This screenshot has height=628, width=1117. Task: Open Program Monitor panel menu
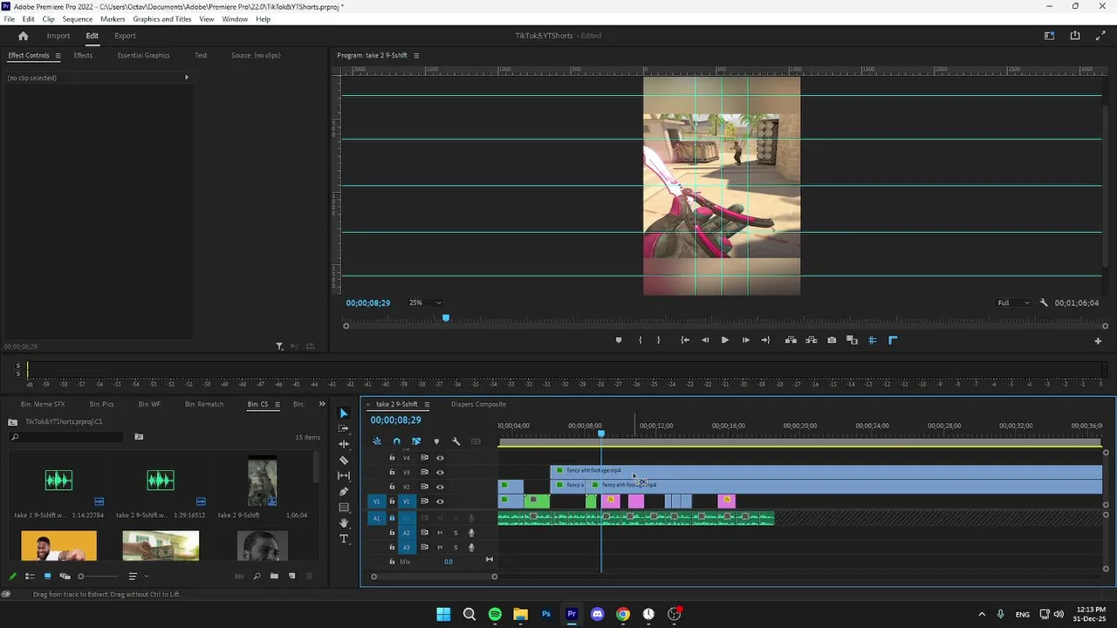click(416, 55)
